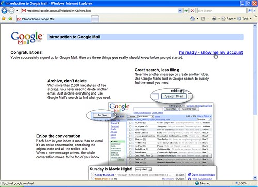Viewport: 258px width, 187px height.
Task: Open a new blank tab
Action: point(95,19)
